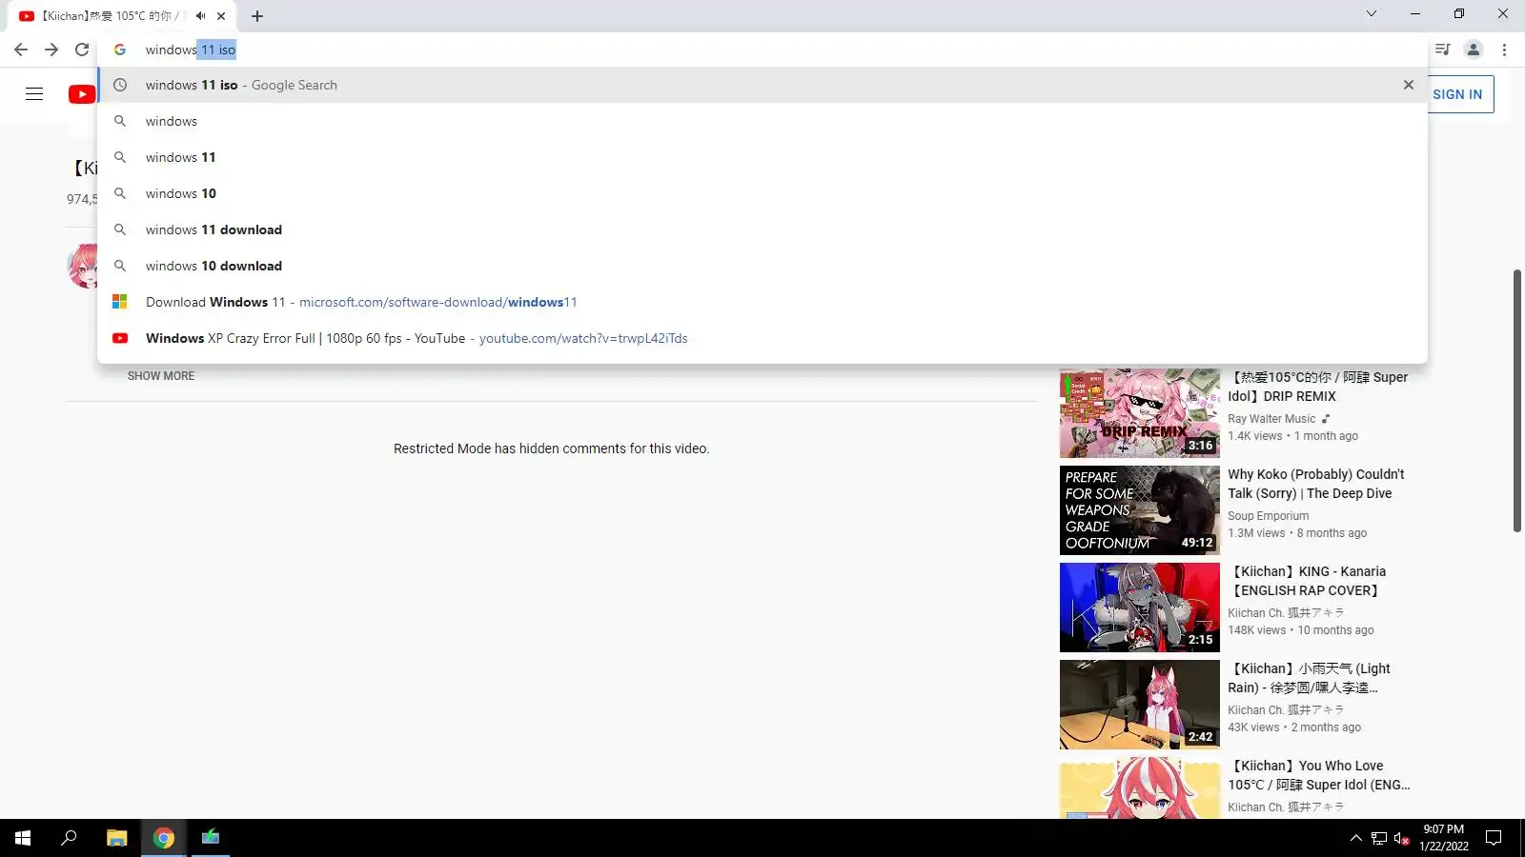This screenshot has height=857, width=1525.
Task: Open Chrome's three-dot menu
Action: (x=1504, y=50)
